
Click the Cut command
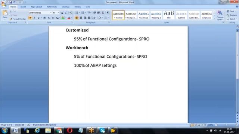click(x=13, y=12)
